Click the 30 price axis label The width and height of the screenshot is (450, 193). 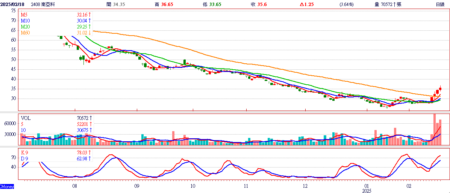point(14,99)
